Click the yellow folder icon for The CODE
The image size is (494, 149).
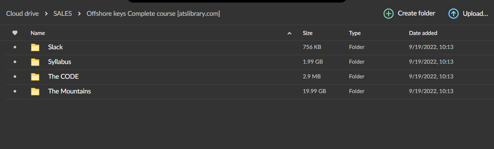(x=35, y=77)
